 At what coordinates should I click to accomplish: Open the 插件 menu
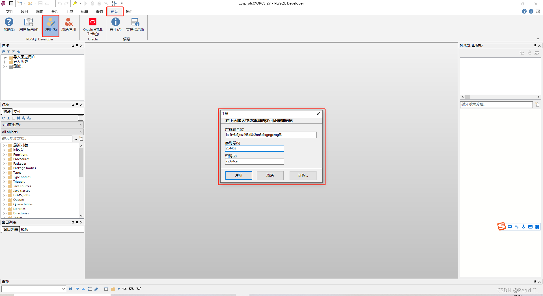coord(130,12)
